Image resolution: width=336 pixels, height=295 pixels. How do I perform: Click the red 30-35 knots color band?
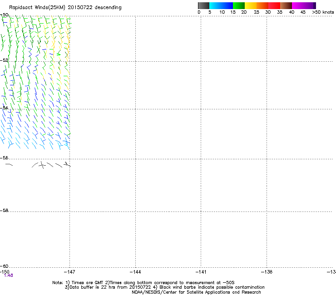(274, 5)
